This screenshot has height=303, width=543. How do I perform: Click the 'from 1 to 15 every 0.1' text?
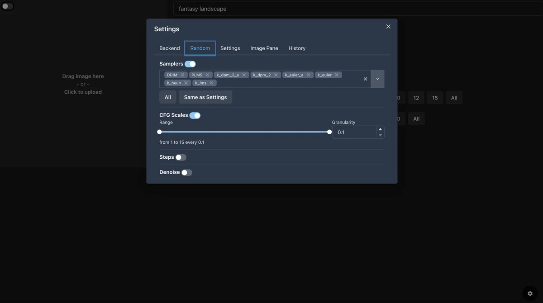[182, 142]
